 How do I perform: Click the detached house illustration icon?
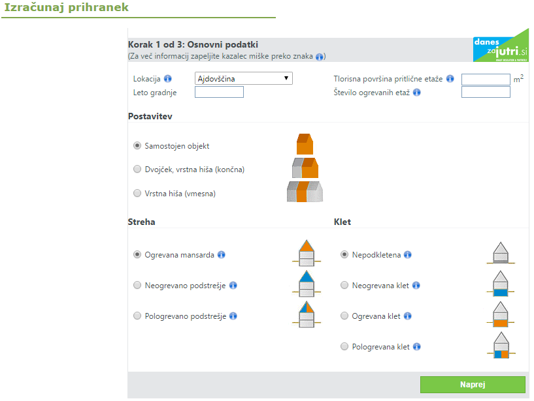(305, 143)
